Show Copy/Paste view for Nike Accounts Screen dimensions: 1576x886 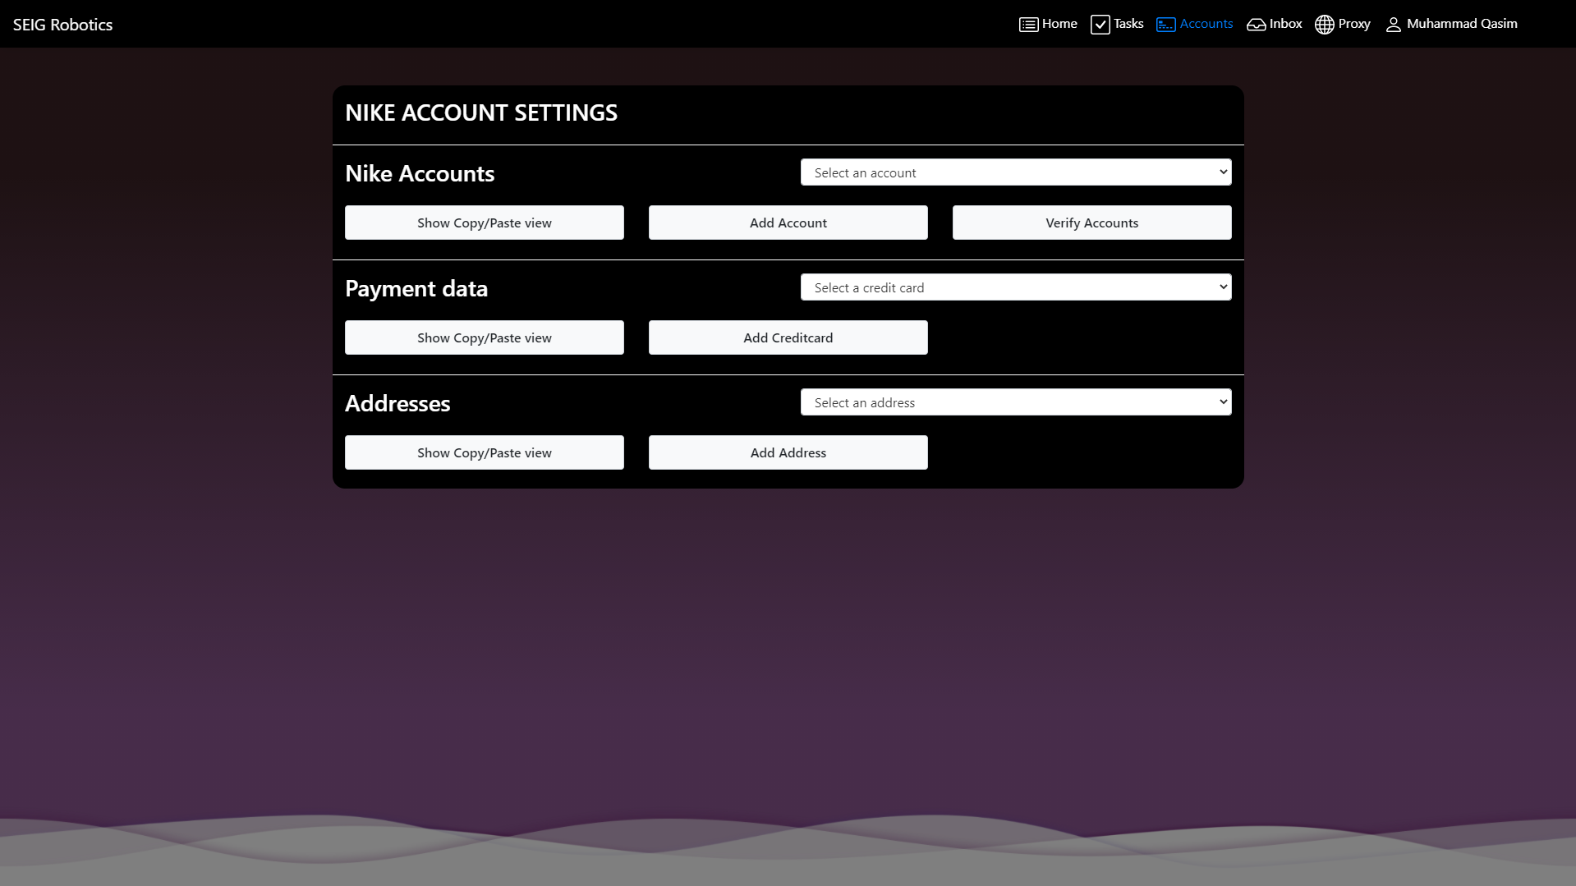tap(484, 223)
